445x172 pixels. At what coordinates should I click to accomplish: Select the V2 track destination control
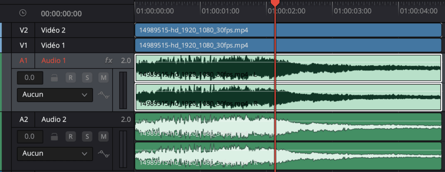[x=23, y=30]
